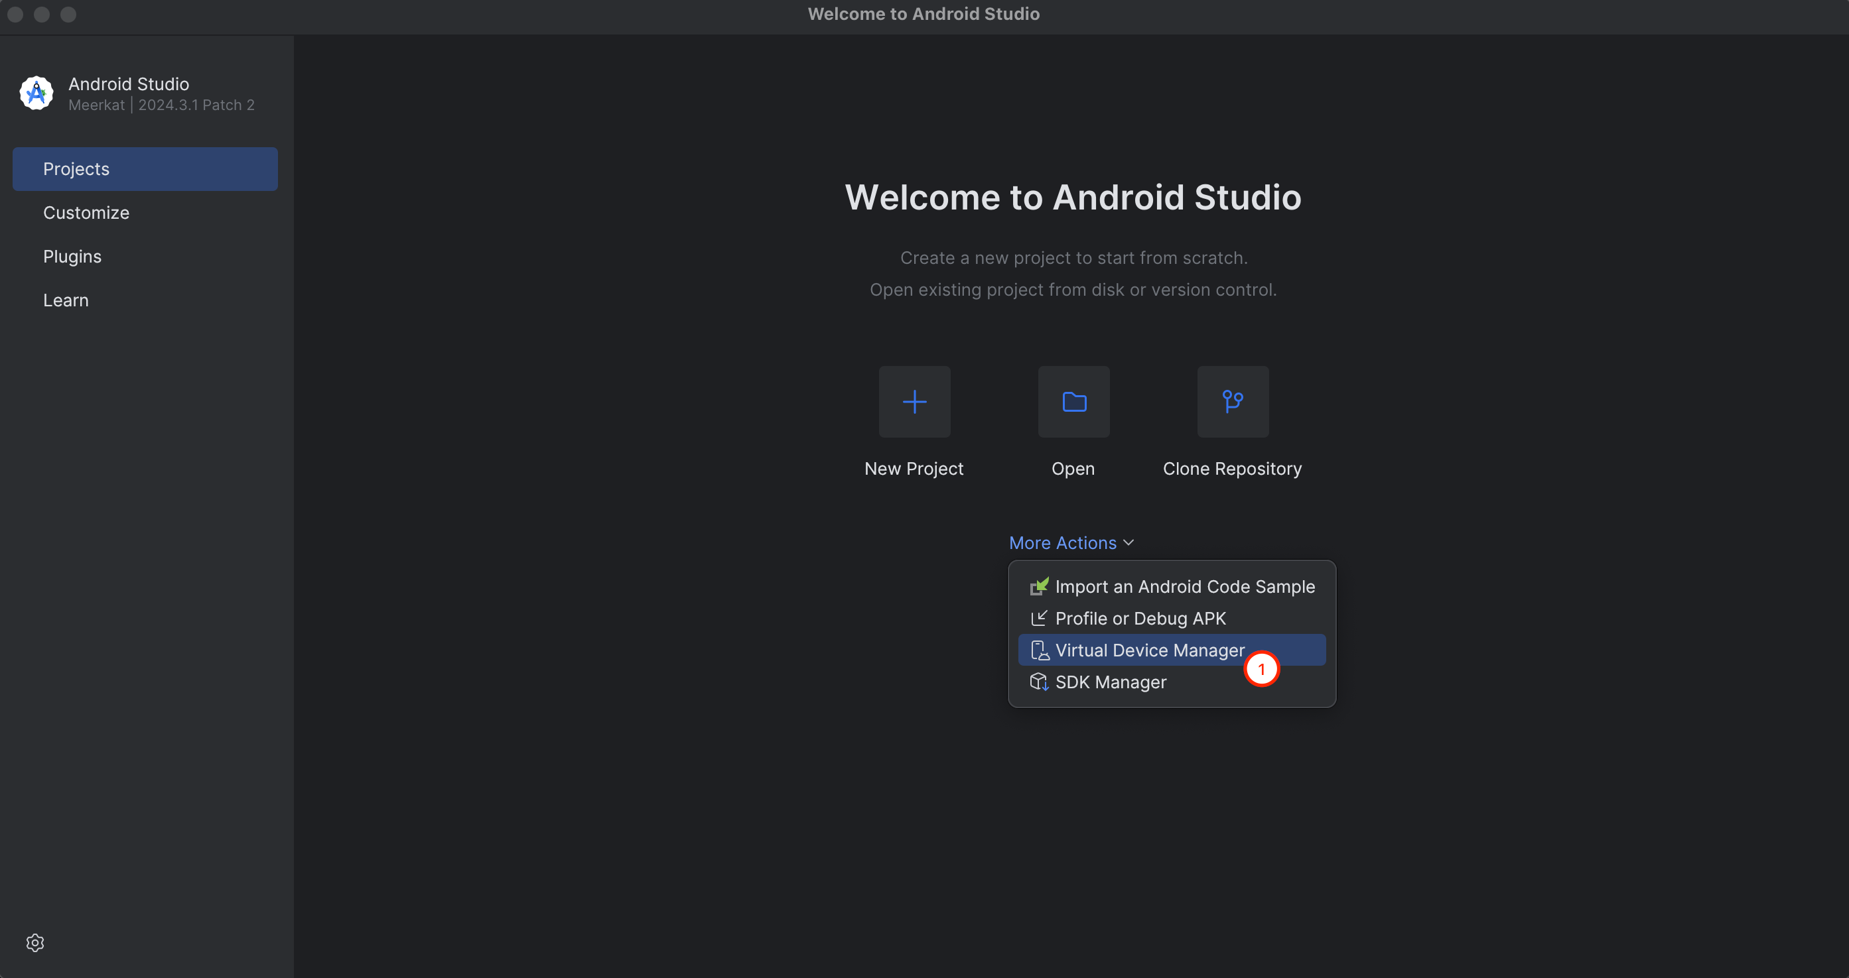The width and height of the screenshot is (1849, 978).
Task: Switch to the Plugins tab
Action: pyautogui.click(x=72, y=257)
